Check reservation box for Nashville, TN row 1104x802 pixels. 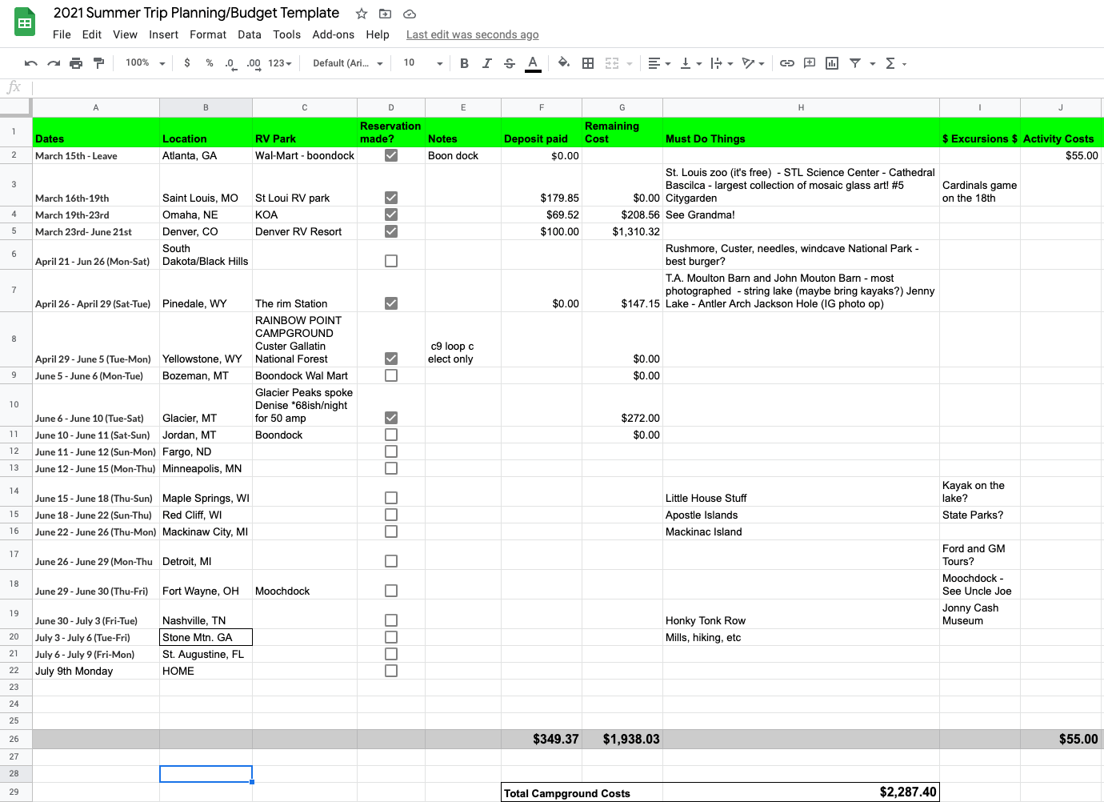click(x=391, y=620)
